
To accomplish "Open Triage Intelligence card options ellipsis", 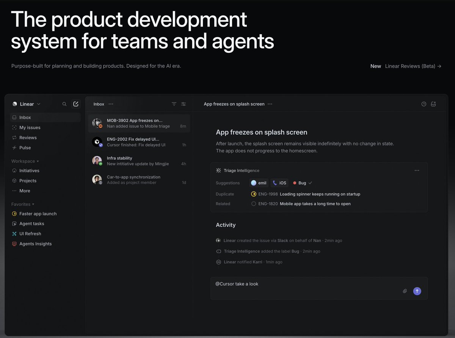I will (x=417, y=171).
